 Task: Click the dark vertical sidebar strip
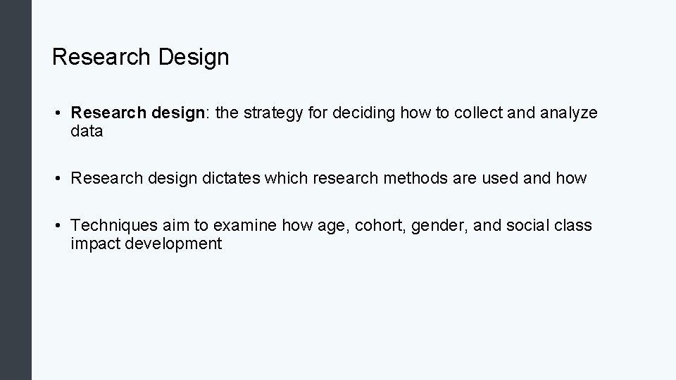click(15, 190)
